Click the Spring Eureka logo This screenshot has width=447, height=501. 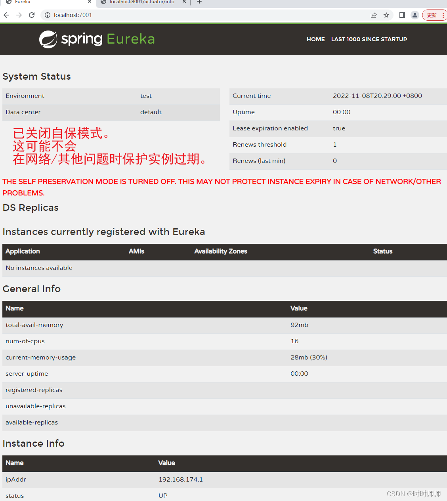point(97,39)
